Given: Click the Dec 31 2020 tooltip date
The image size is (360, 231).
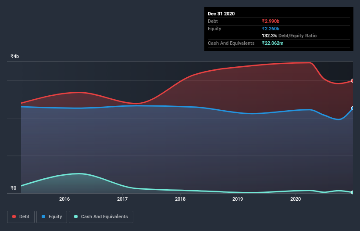Looking at the screenshot, I should (221, 14).
